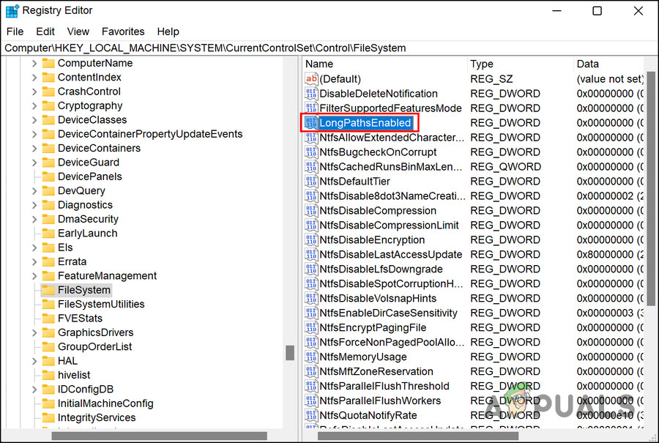Select the FVEStats folder icon
This screenshot has height=443, width=659.
(48, 319)
